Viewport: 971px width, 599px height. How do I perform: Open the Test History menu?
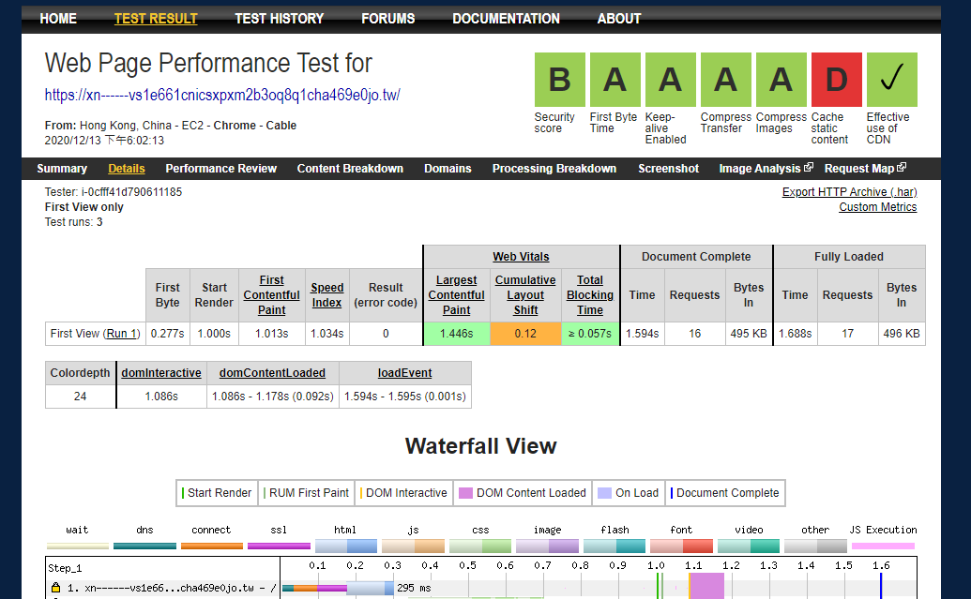click(279, 19)
